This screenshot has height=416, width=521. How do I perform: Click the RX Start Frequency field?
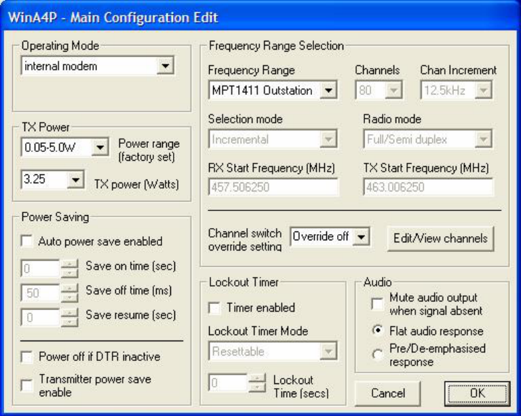tap(273, 187)
